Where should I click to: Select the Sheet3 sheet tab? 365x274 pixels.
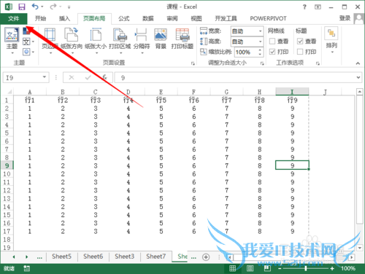125,257
